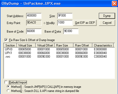
Task: Click UPX0 raw offset 00001000
Action: tap(81, 49)
